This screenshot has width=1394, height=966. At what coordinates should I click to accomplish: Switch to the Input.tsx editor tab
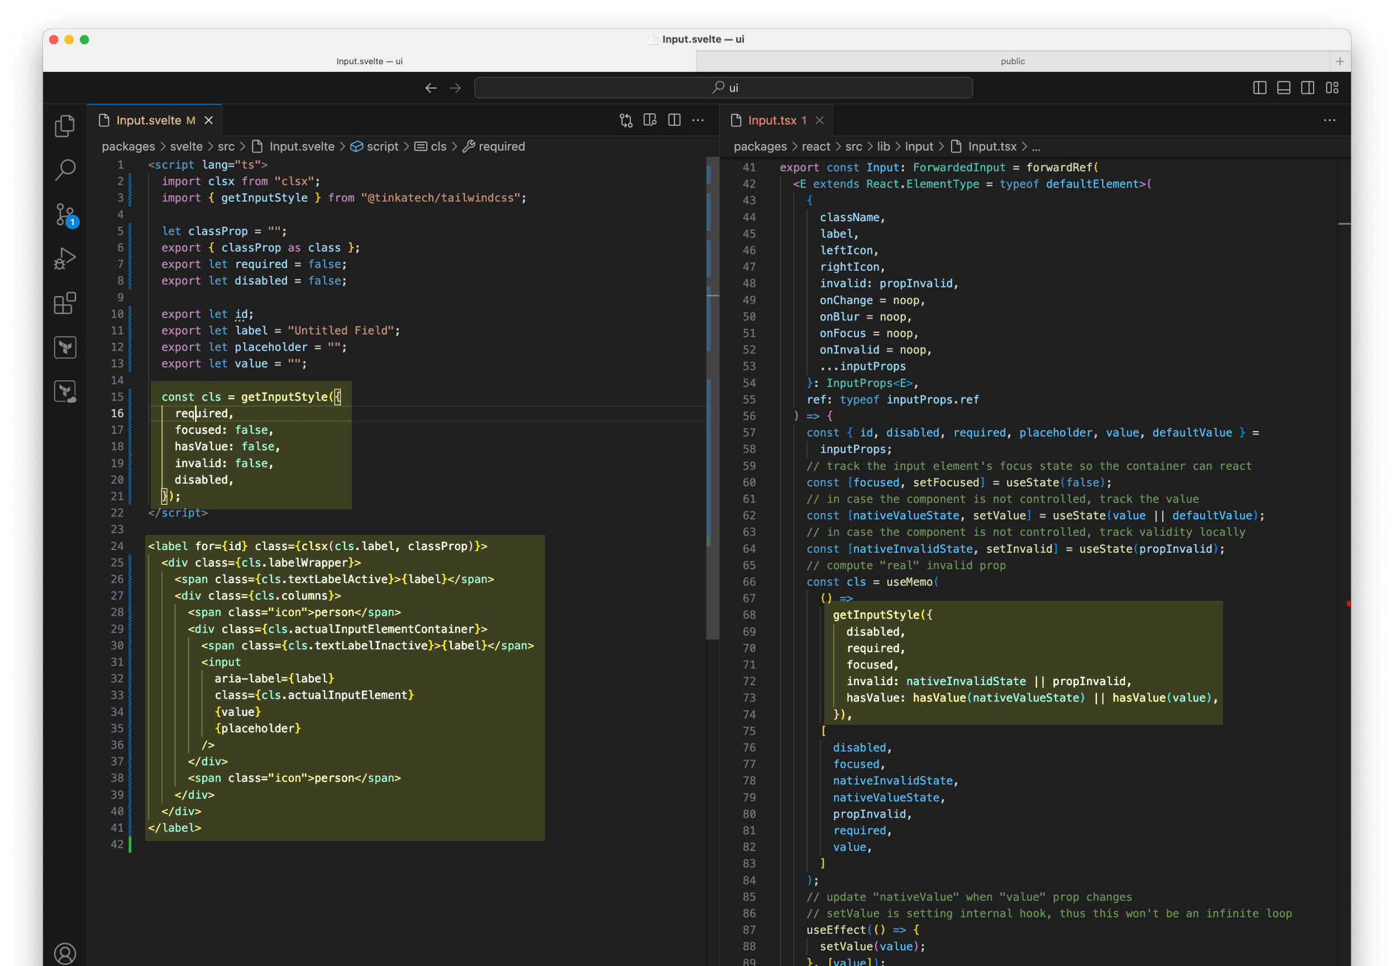771,121
